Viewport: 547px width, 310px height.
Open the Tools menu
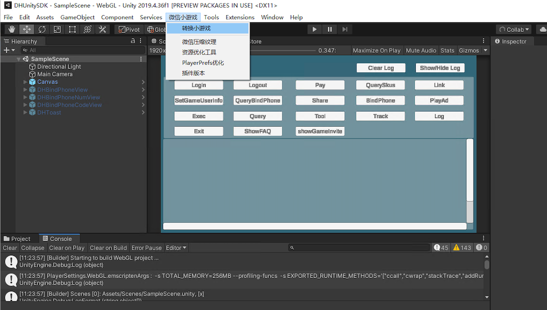pos(211,17)
